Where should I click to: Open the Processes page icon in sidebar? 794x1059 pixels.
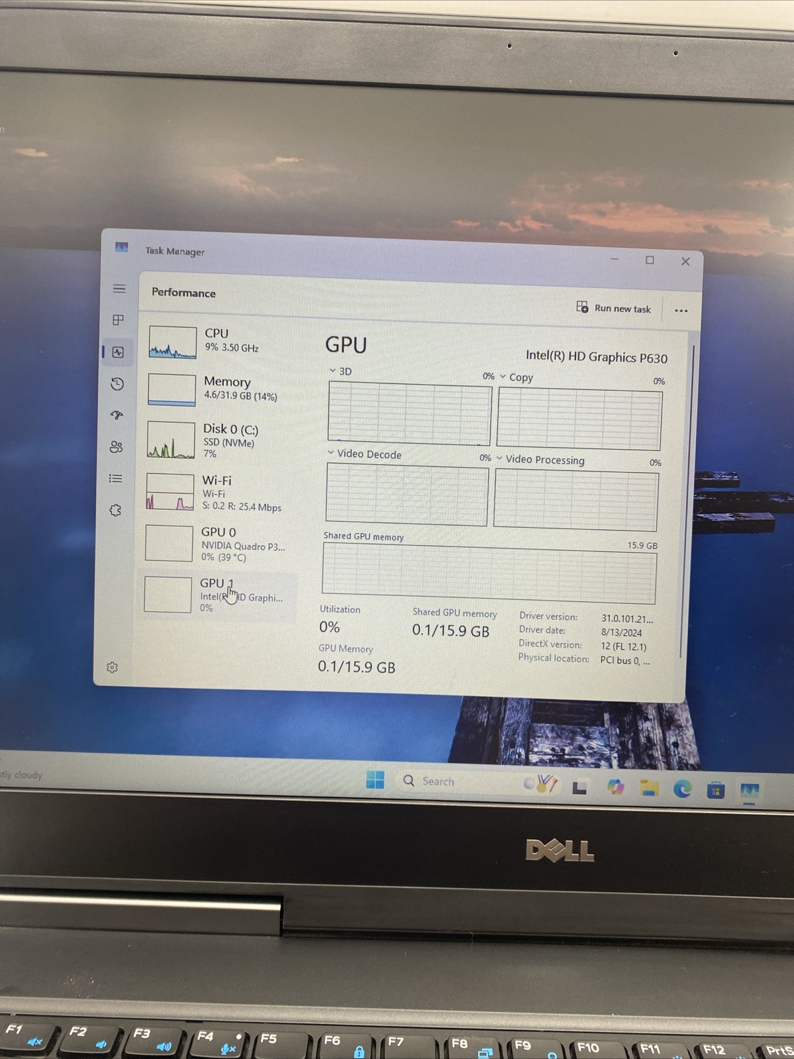click(x=119, y=320)
